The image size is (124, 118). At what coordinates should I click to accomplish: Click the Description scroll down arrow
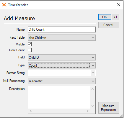pyautogui.click(x=92, y=106)
